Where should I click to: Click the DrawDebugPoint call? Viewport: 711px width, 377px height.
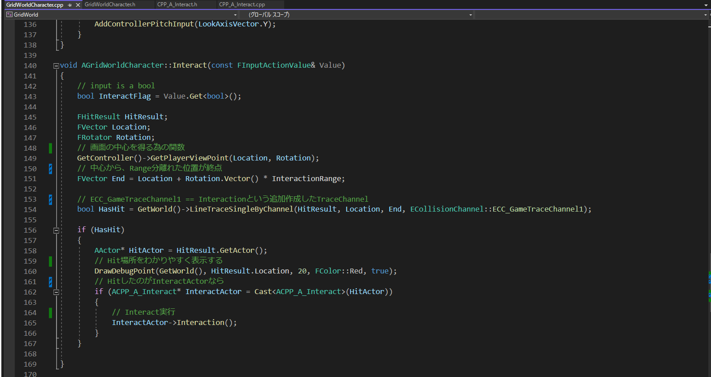coord(125,271)
